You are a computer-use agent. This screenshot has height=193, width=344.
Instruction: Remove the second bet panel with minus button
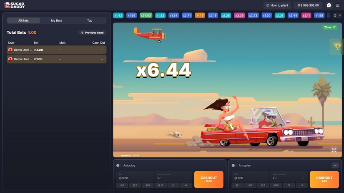[x=335, y=166]
